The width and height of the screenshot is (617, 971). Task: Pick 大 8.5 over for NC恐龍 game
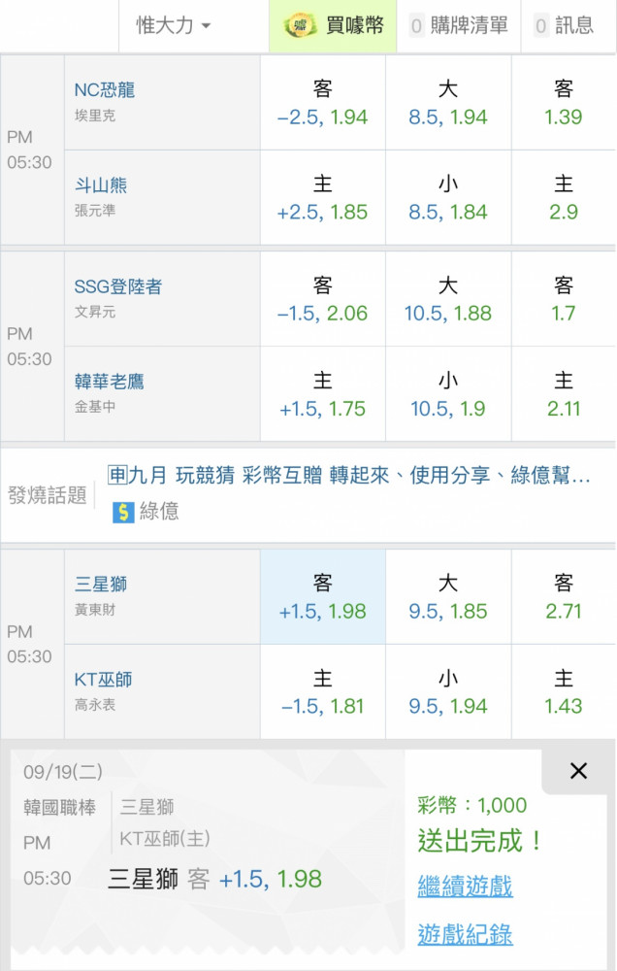(448, 103)
